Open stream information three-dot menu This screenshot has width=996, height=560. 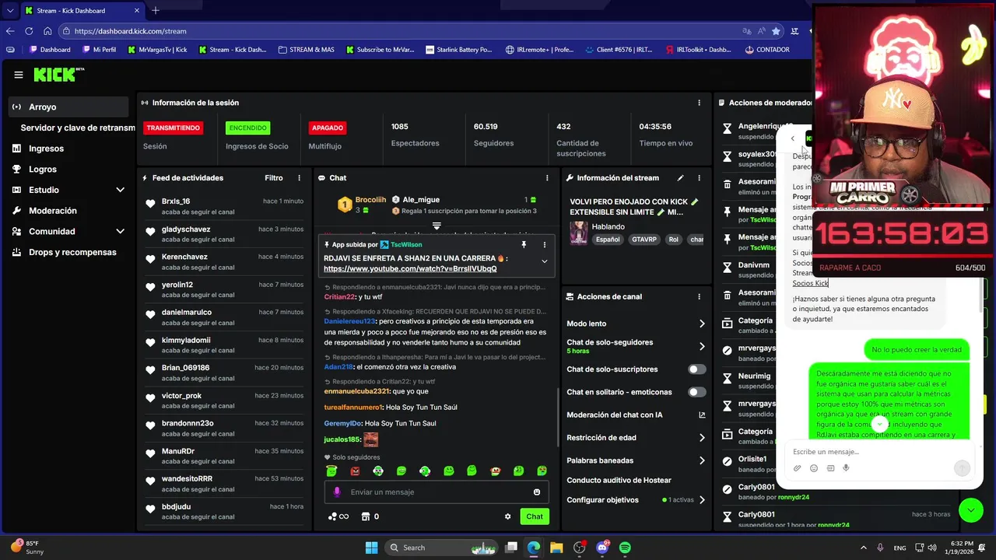click(699, 178)
